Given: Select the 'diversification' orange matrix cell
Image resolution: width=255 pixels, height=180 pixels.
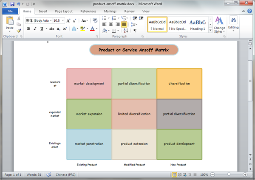Looking at the screenshot, I should [x=179, y=84].
